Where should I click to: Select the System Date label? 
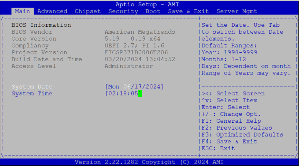click(x=32, y=87)
